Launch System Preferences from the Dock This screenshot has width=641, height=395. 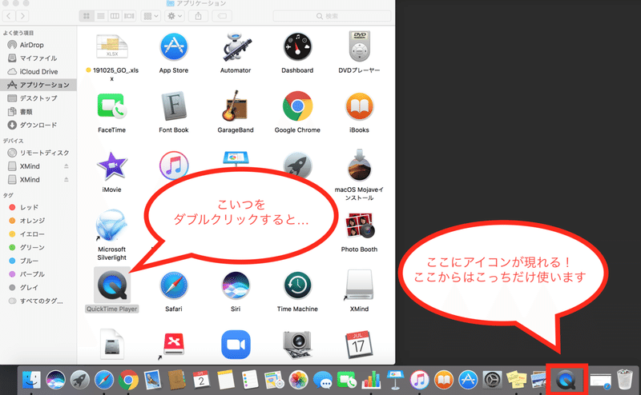coord(492,380)
